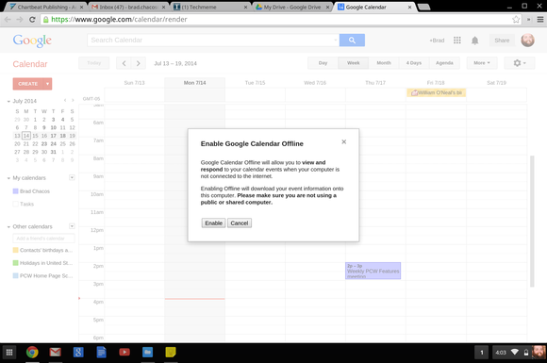Toggle the Brad Chacos calendar color box
Image resolution: width=547 pixels, height=363 pixels.
pyautogui.click(x=15, y=191)
